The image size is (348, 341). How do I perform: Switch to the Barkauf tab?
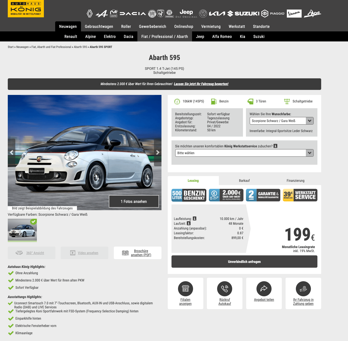[244, 181]
